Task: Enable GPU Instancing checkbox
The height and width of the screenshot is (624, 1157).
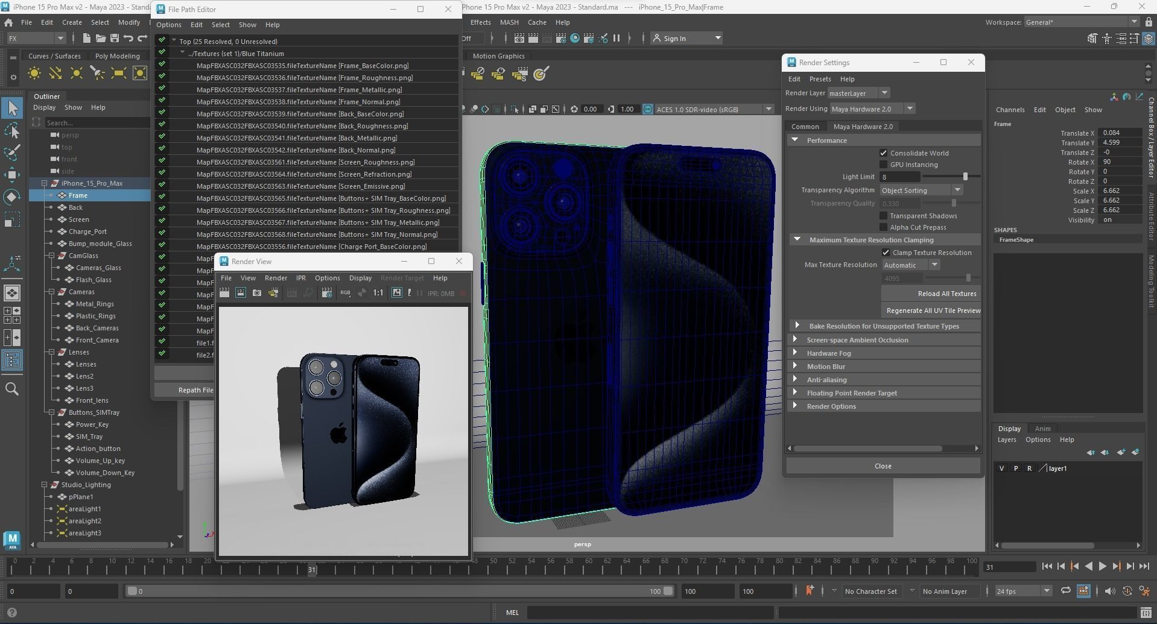Action: tap(884, 165)
